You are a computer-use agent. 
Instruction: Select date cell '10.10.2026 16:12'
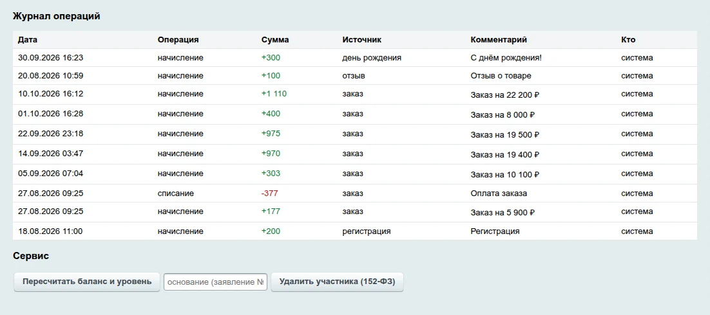click(x=51, y=94)
